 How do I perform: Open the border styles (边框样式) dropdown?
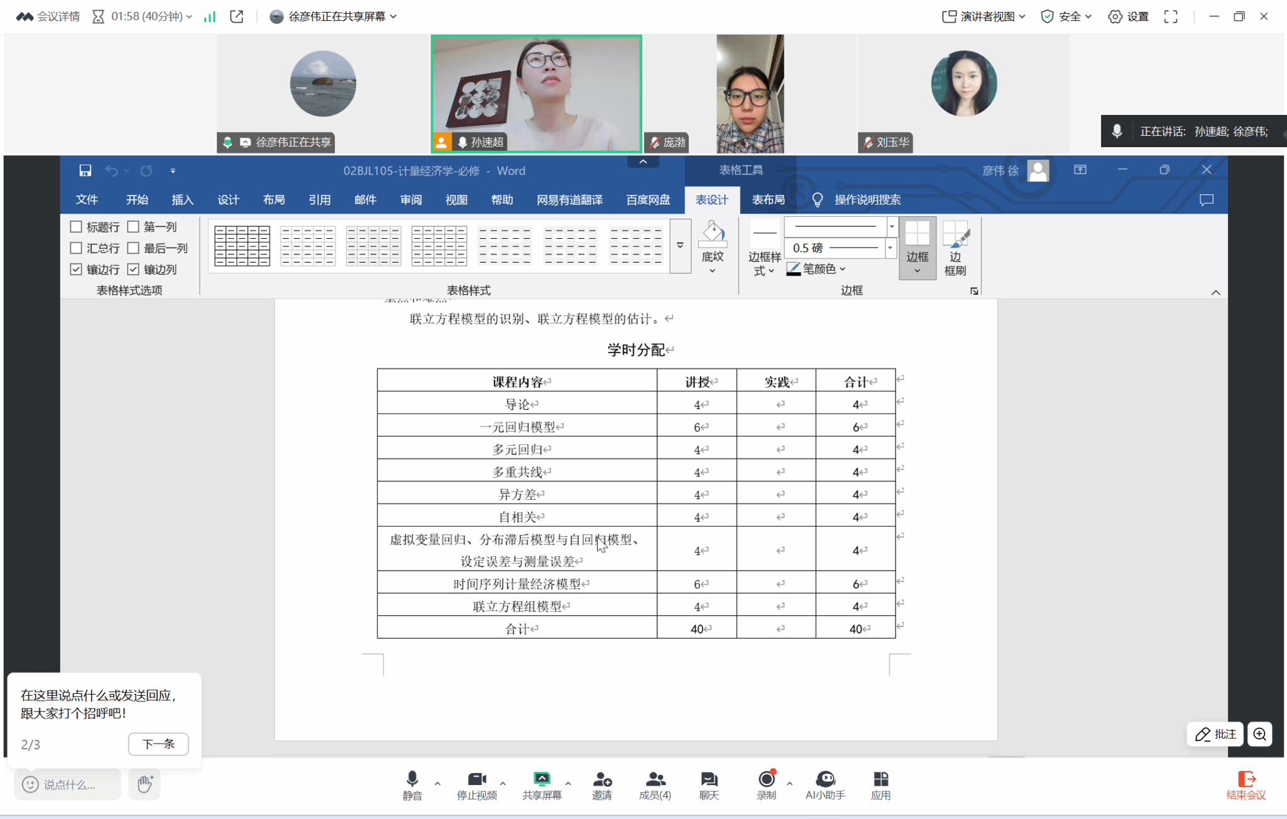[765, 248]
